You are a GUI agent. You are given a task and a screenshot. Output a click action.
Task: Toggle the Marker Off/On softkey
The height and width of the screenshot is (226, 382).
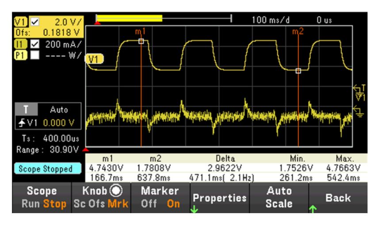pos(158,197)
